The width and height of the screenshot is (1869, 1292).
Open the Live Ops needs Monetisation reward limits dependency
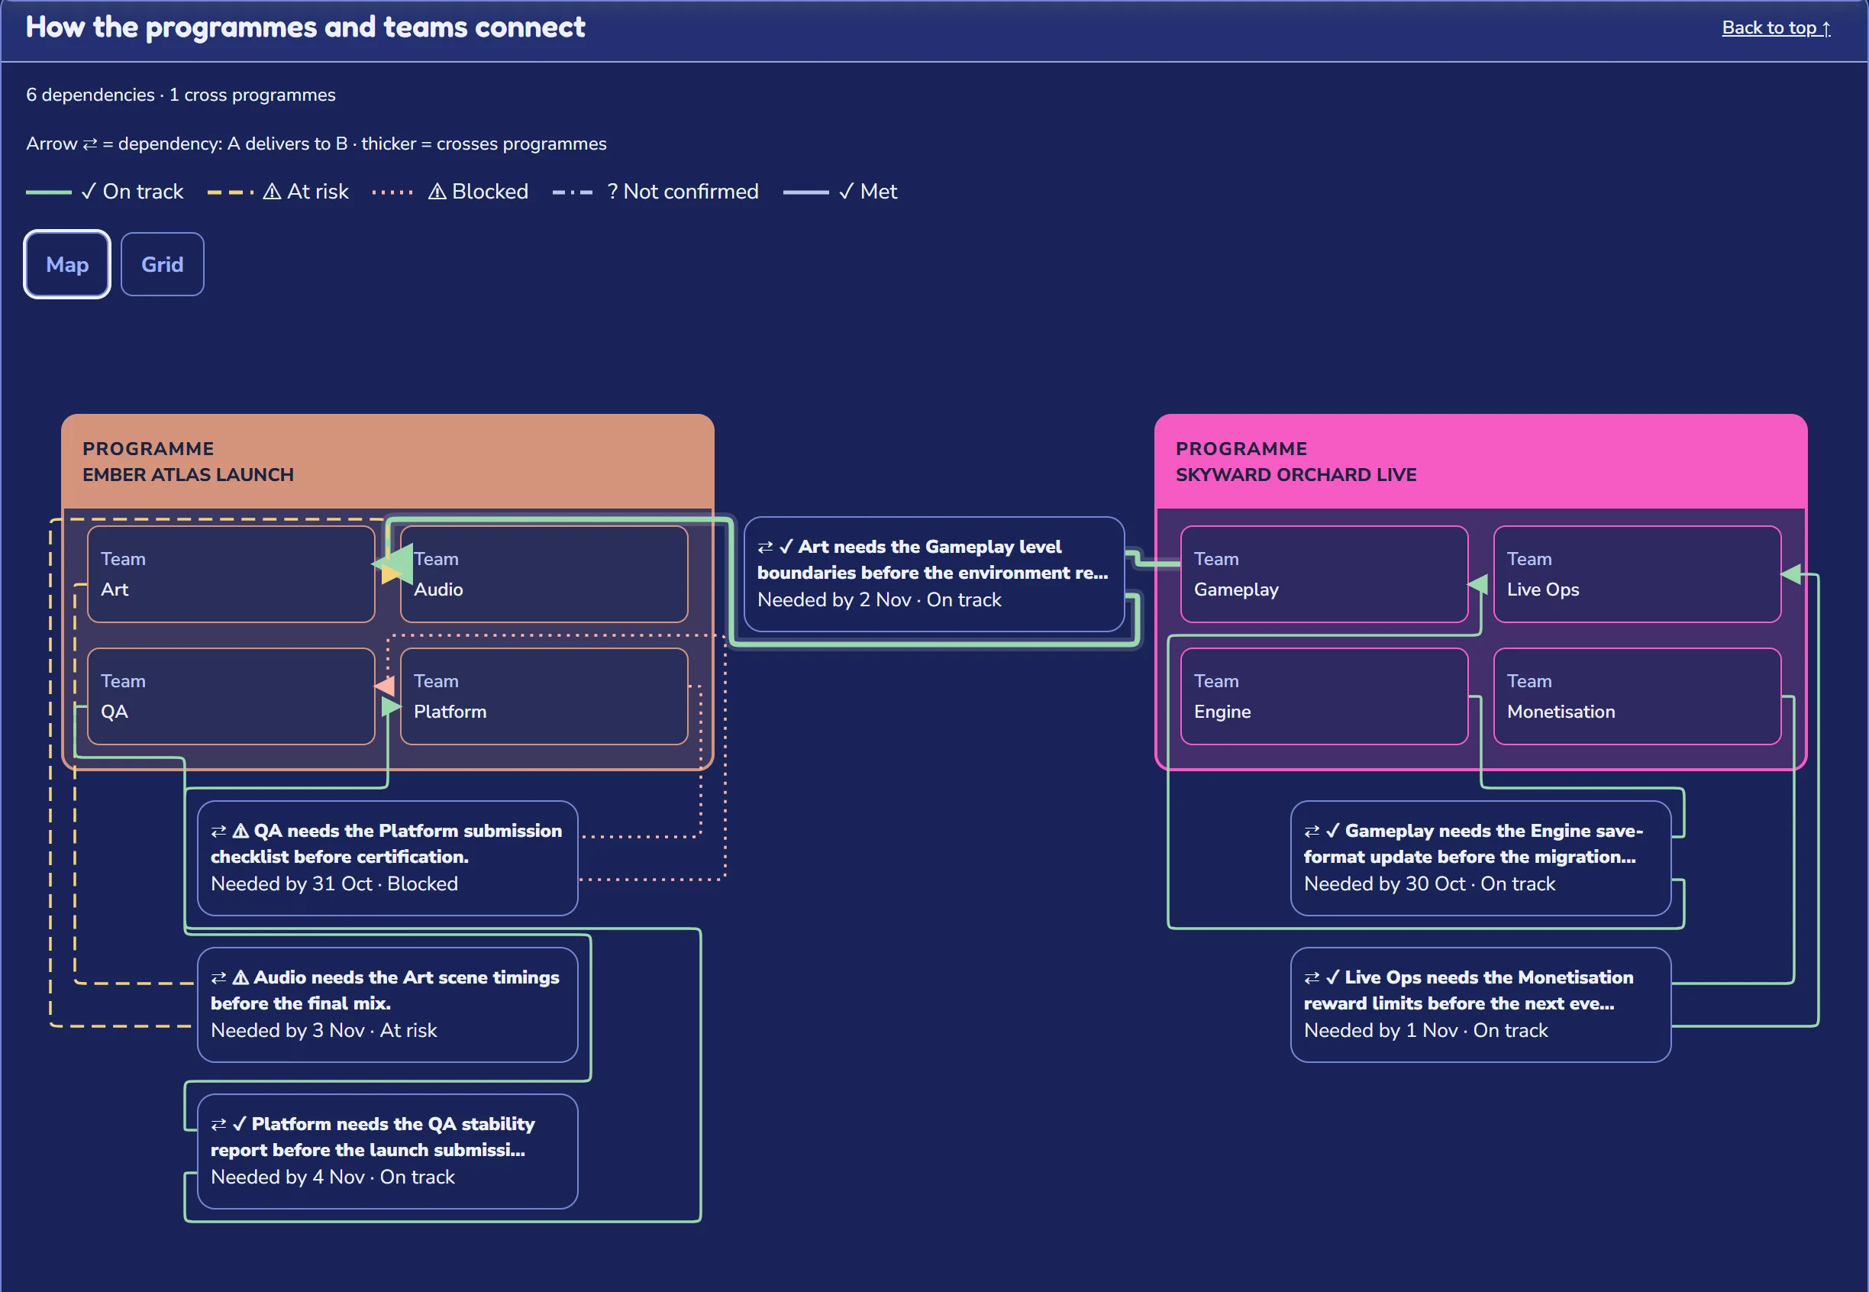coord(1480,1005)
